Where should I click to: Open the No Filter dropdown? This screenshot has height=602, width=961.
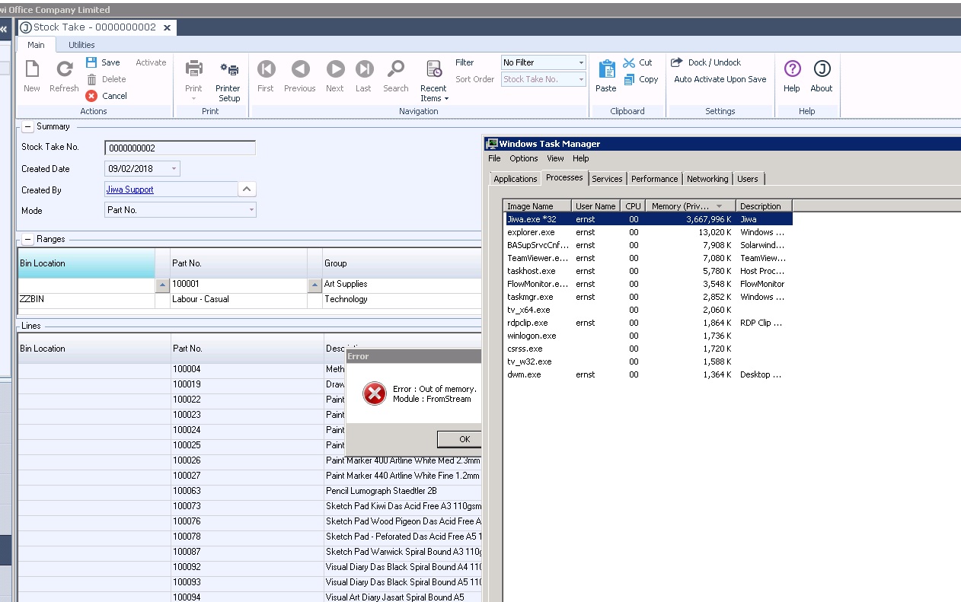tap(581, 62)
